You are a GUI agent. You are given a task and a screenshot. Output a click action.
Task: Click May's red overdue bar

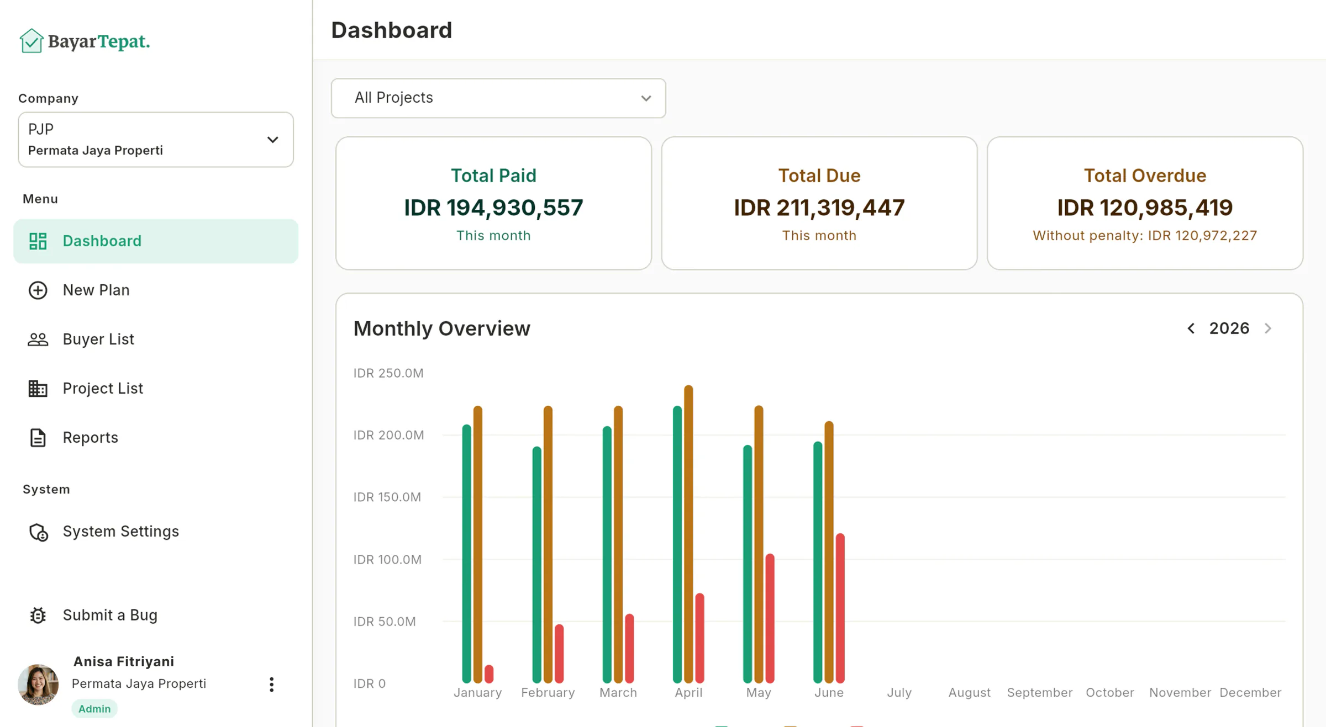tap(770, 618)
